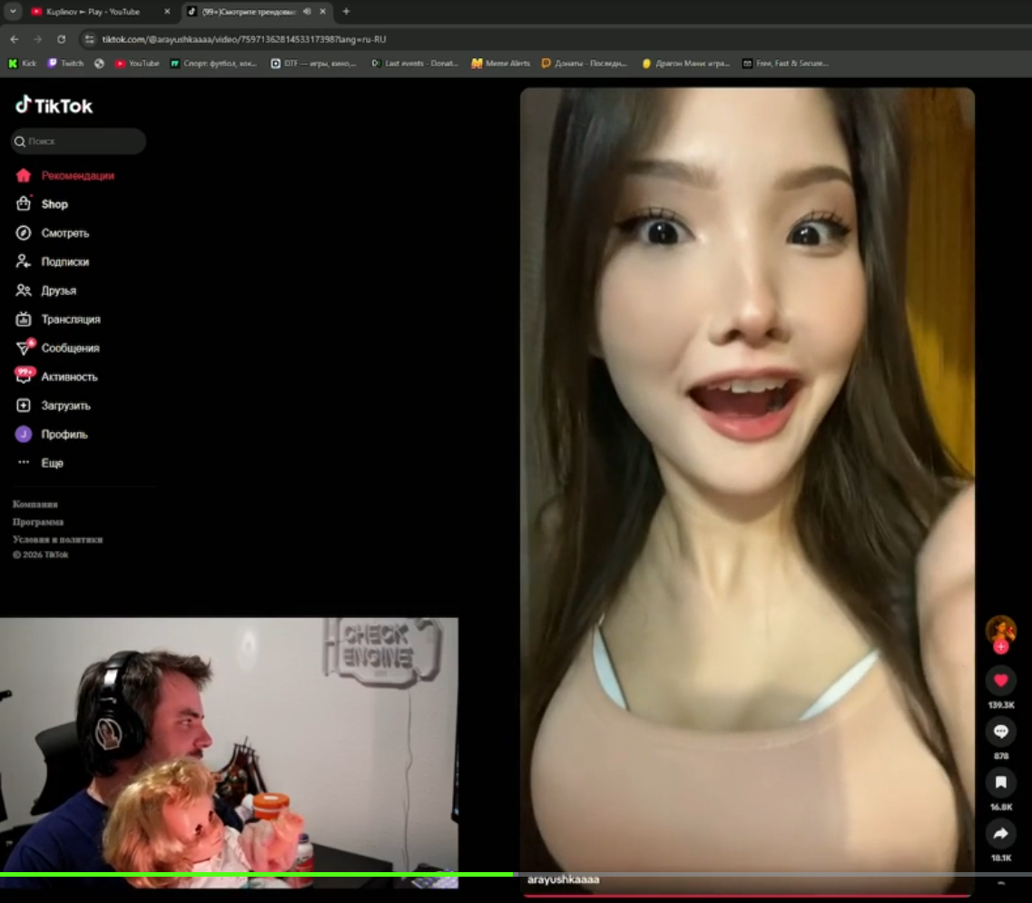Click the webcam overlay video
The image size is (1032, 903).
coord(229,752)
